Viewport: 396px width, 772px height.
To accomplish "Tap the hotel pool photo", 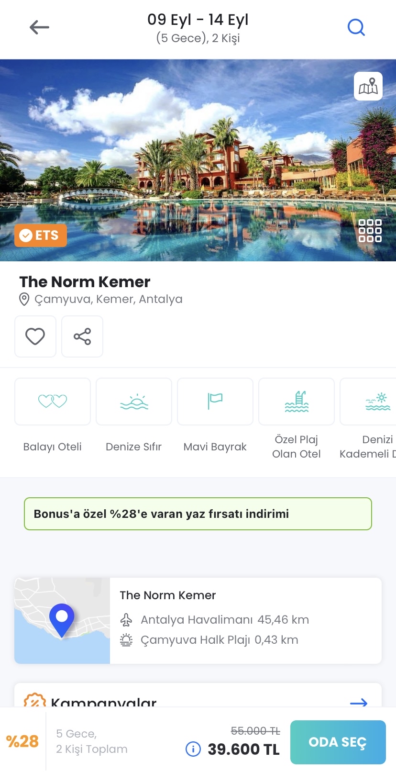I will click(198, 160).
